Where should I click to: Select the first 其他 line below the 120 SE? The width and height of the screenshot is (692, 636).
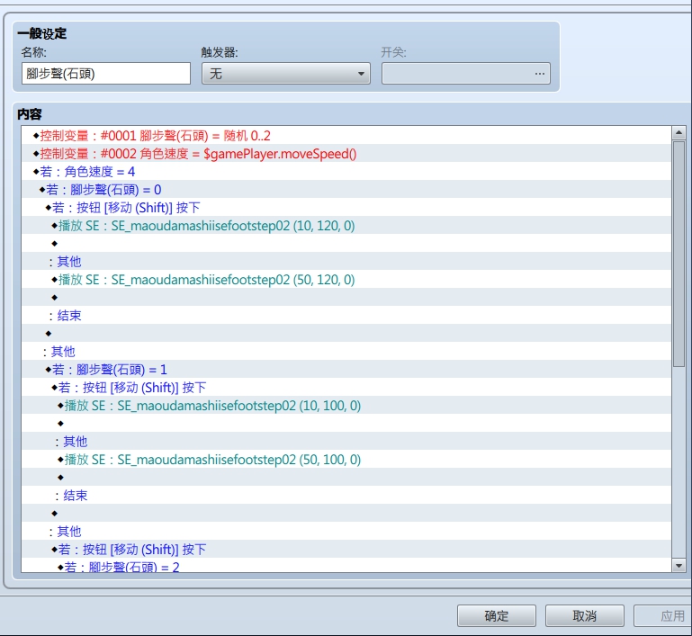click(346, 262)
